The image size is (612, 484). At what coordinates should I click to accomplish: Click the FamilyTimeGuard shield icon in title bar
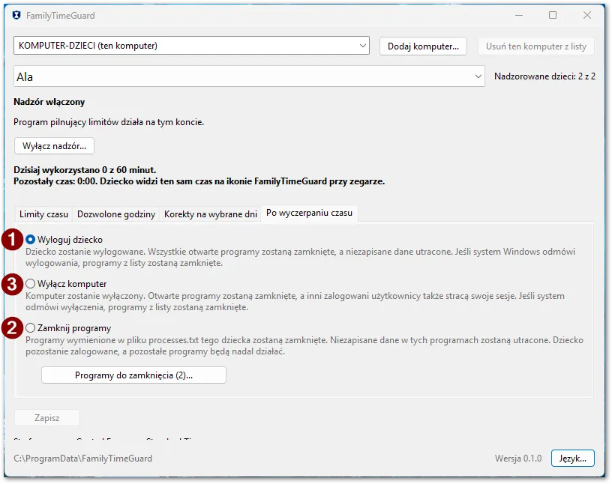(x=16, y=16)
